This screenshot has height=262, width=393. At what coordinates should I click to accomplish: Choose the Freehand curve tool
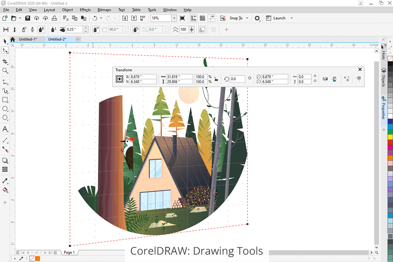[5, 82]
